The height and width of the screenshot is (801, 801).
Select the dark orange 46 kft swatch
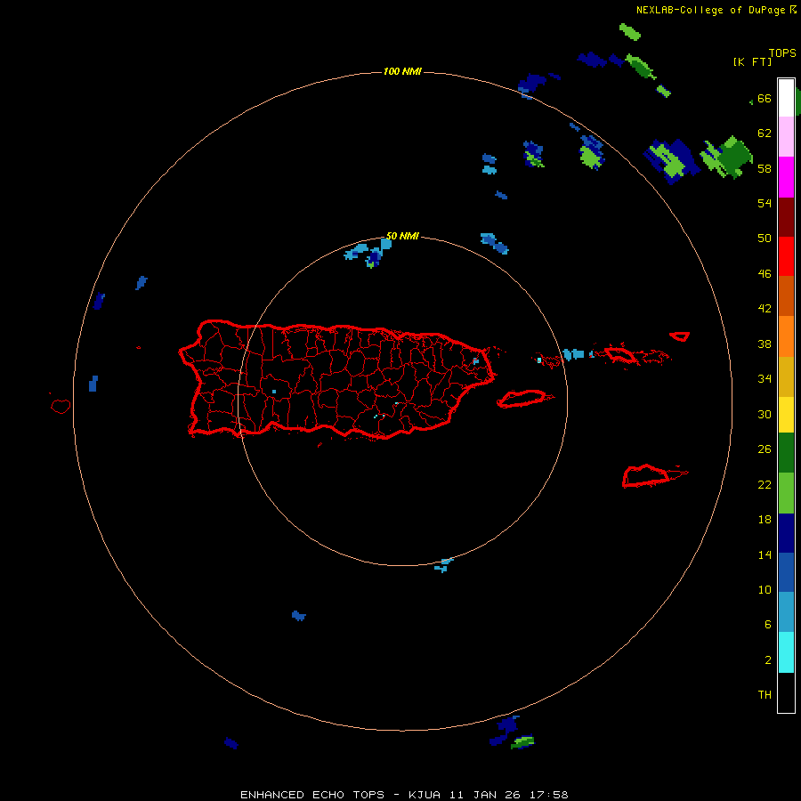[786, 295]
